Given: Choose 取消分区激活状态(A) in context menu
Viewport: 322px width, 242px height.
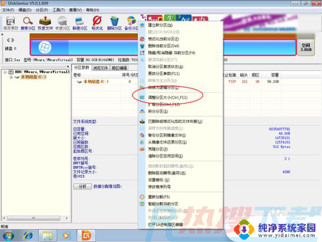Looking at the screenshot, I should coord(166,67).
